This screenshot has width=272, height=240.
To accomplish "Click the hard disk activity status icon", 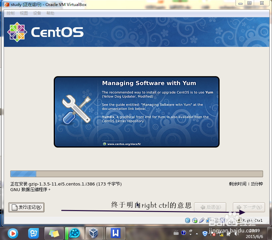I will pos(187,220).
